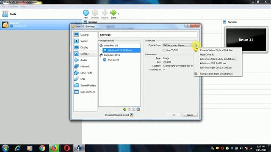Screen dimensions: 271x152
Task: Click the Location path text
Action: 178,66
